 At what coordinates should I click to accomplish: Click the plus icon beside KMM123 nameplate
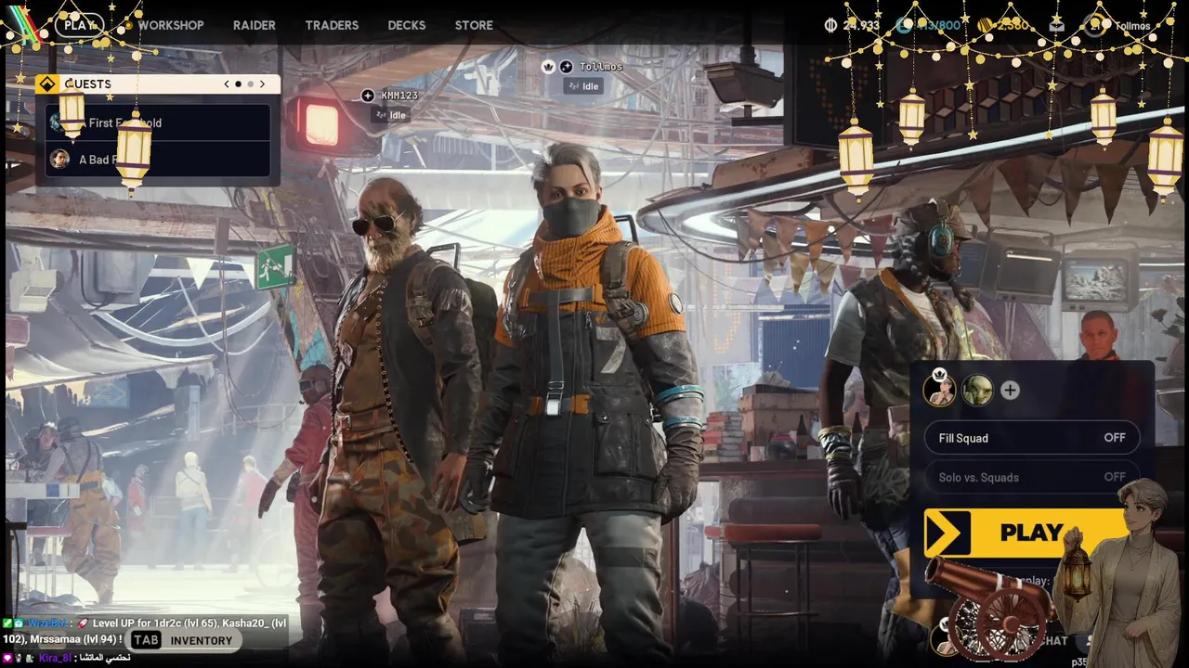pos(368,96)
